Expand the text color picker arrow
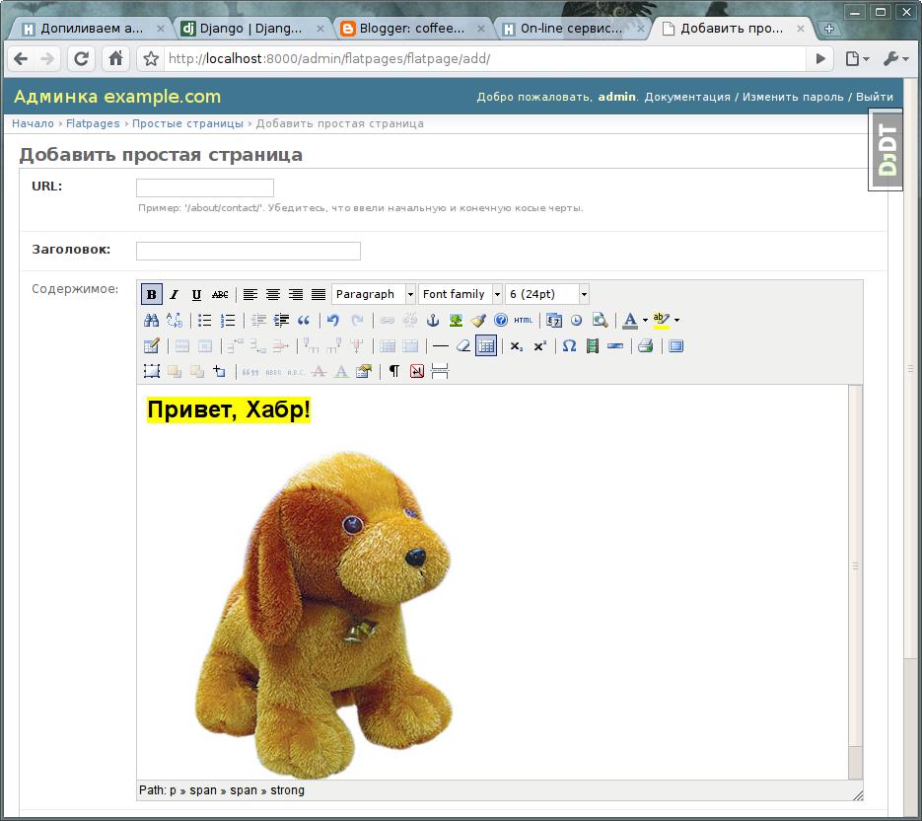 point(646,320)
